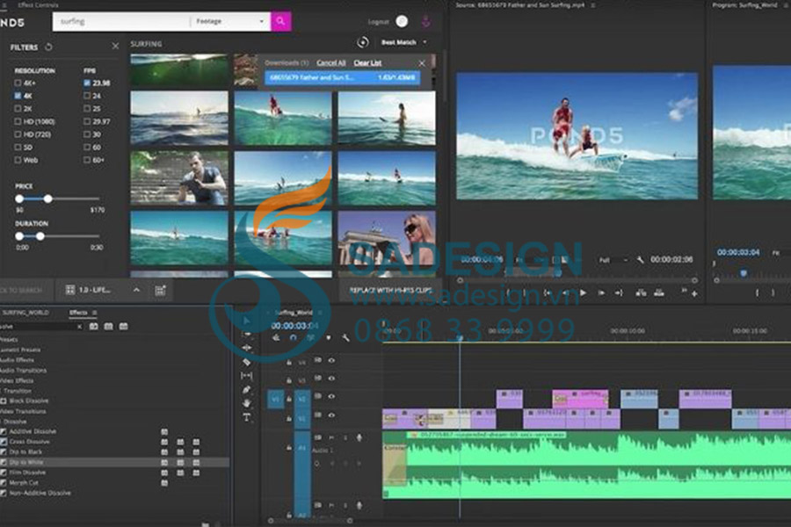Enable the 2K resolution checkbox

(18, 108)
